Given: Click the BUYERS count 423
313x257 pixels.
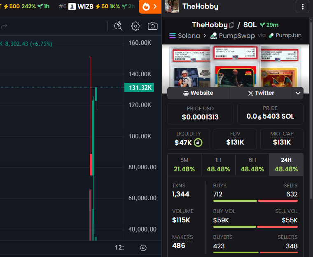Looking at the screenshot, I should pyautogui.click(x=219, y=246).
